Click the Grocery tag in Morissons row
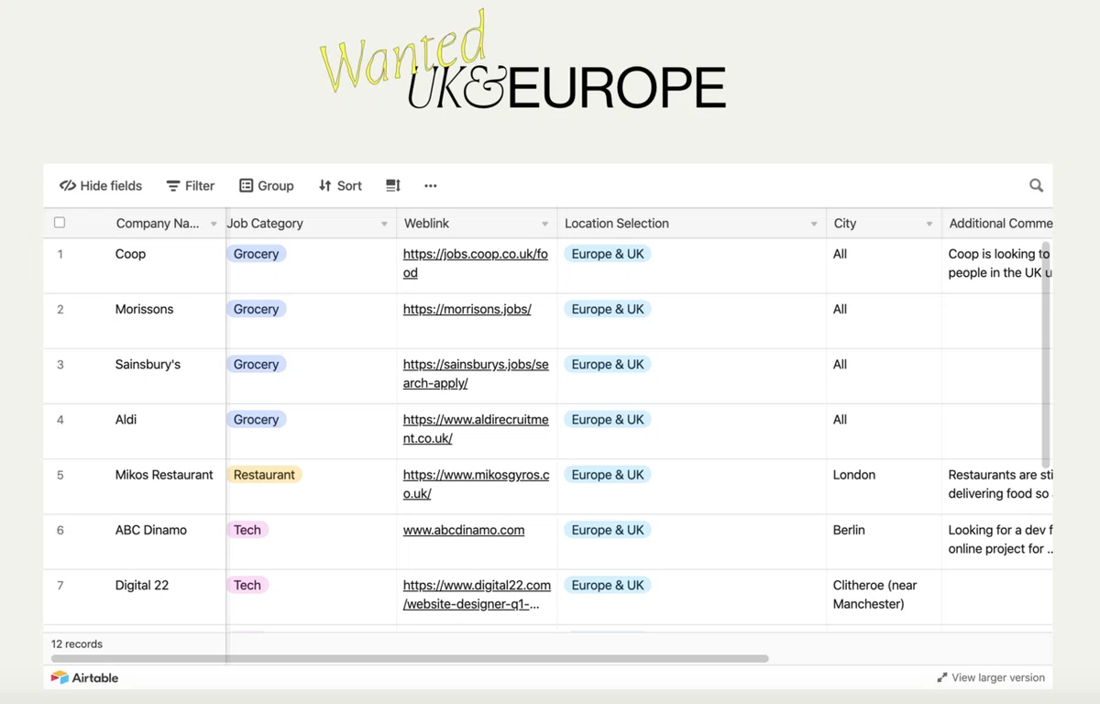 tap(256, 309)
